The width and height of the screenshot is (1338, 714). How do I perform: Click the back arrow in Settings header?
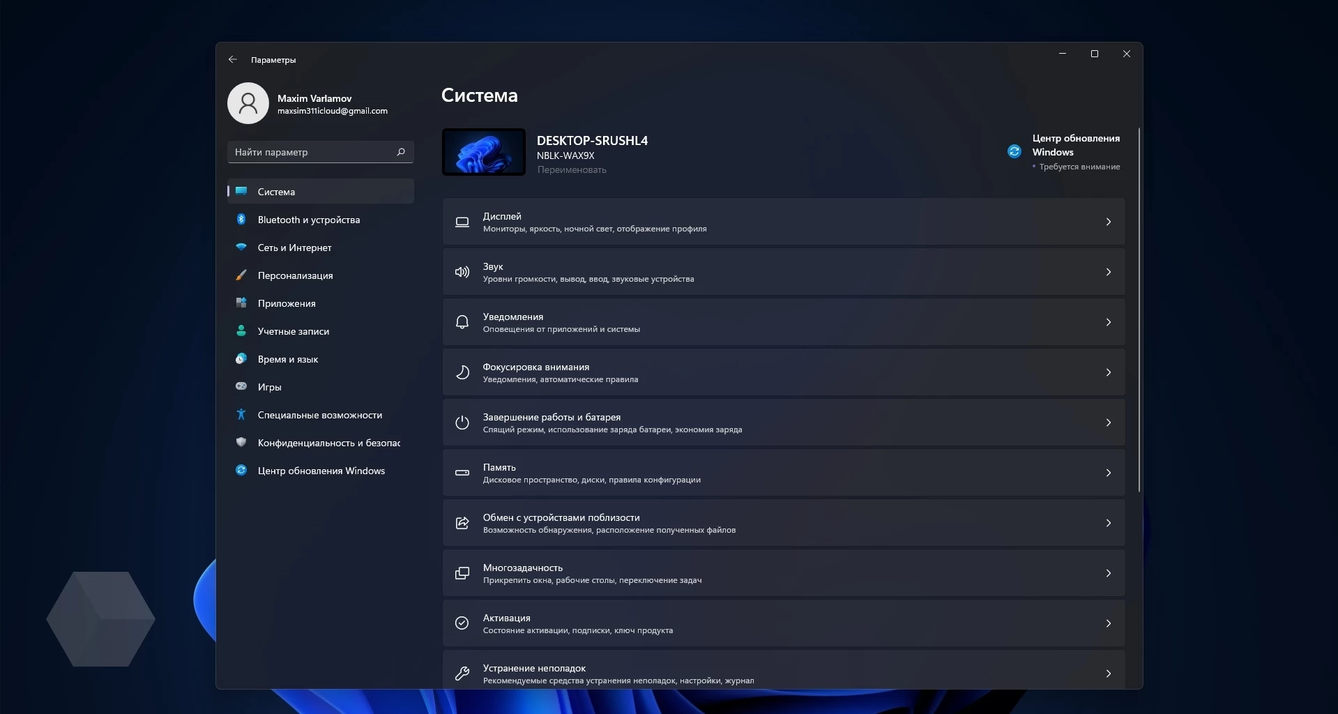(233, 60)
